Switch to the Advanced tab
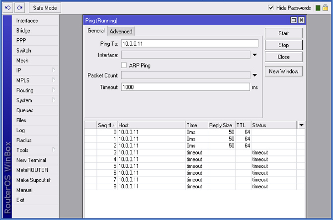Viewport: 333px width, 220px height. [121, 31]
